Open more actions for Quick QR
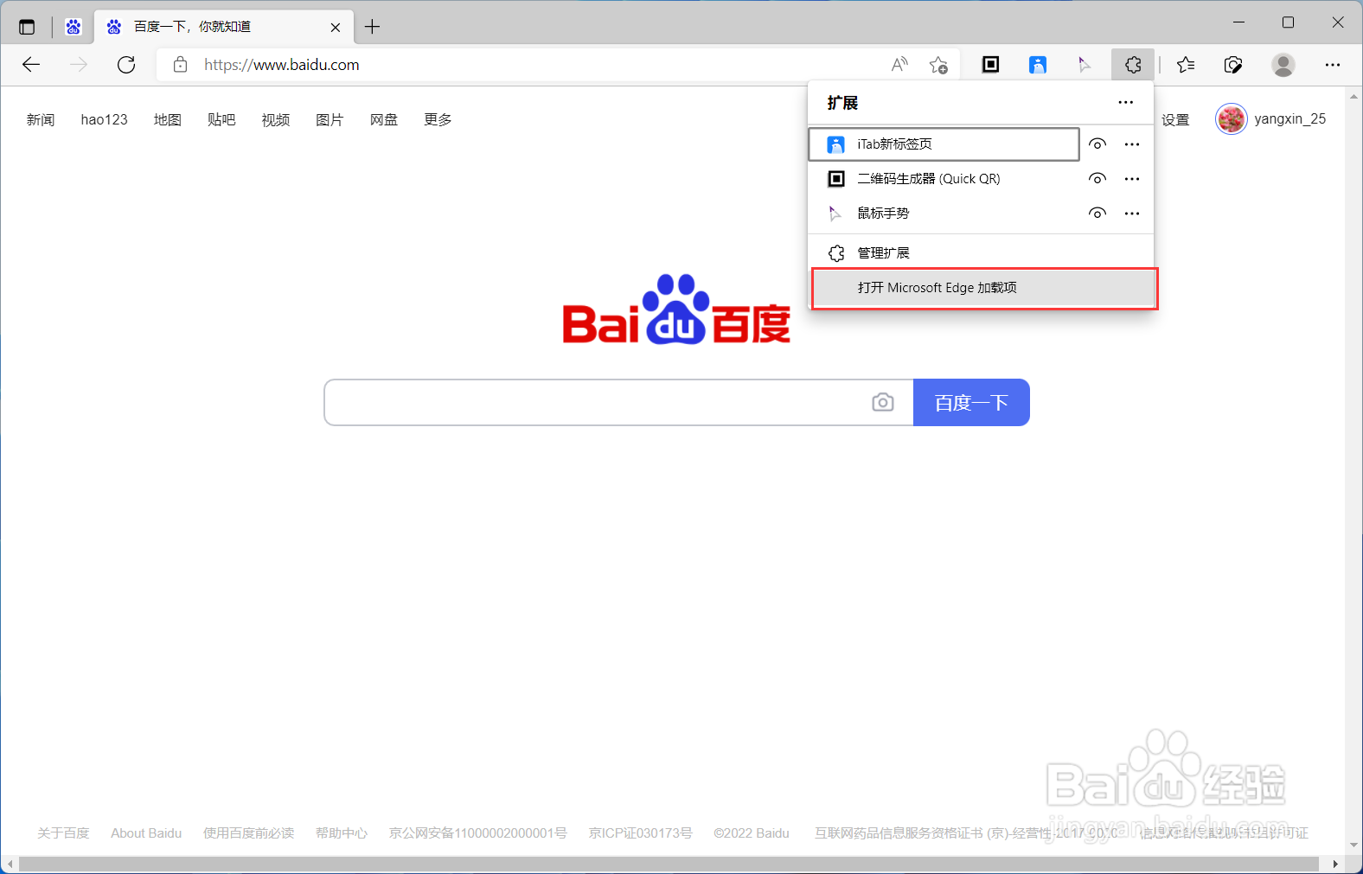This screenshot has height=874, width=1363. pyautogui.click(x=1132, y=179)
